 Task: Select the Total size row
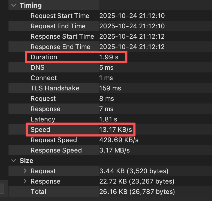point(38,191)
